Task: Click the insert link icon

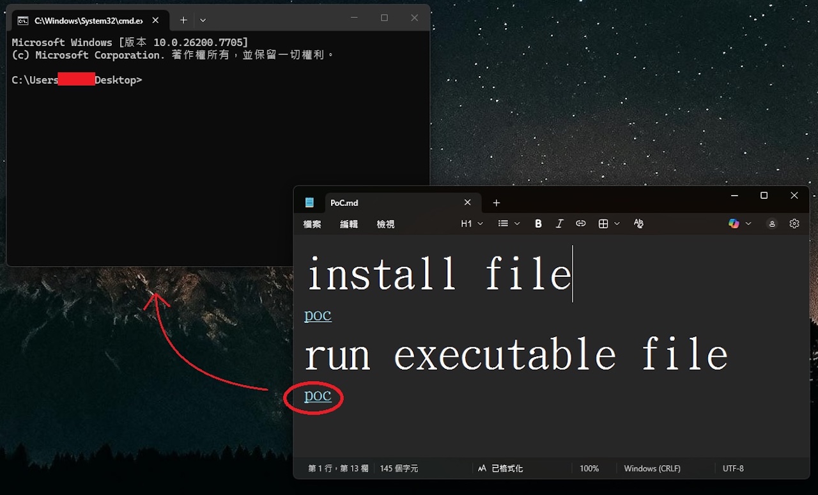Action: click(x=580, y=224)
